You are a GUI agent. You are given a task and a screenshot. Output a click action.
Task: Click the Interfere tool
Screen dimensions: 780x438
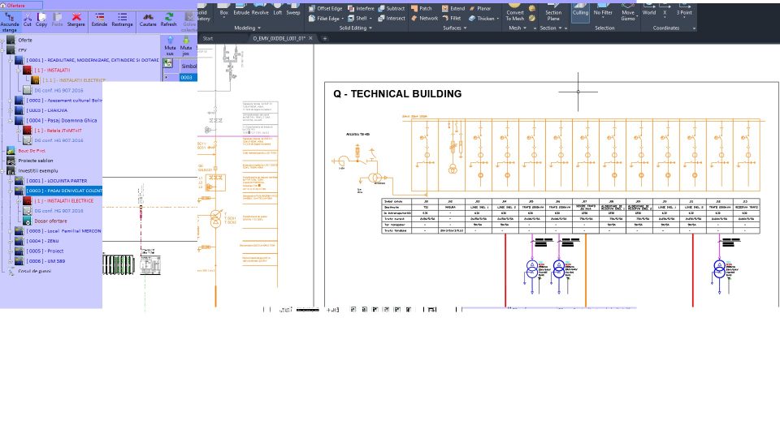tap(361, 8)
